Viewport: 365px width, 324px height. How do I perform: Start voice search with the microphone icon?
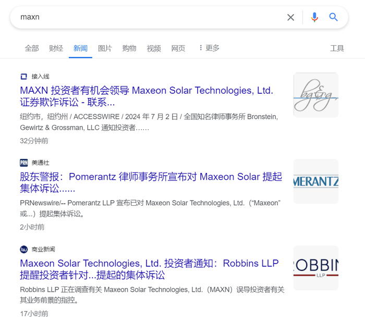[314, 17]
